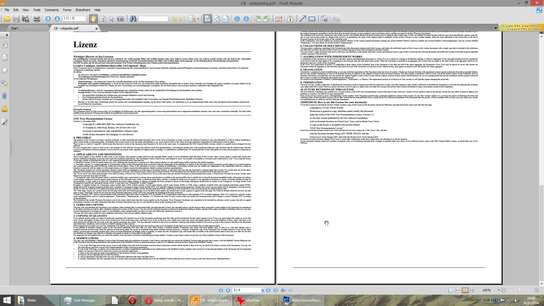Viewport: 544px width, 306px height.
Task: Enable facing pages layout mode
Action: 465,290
